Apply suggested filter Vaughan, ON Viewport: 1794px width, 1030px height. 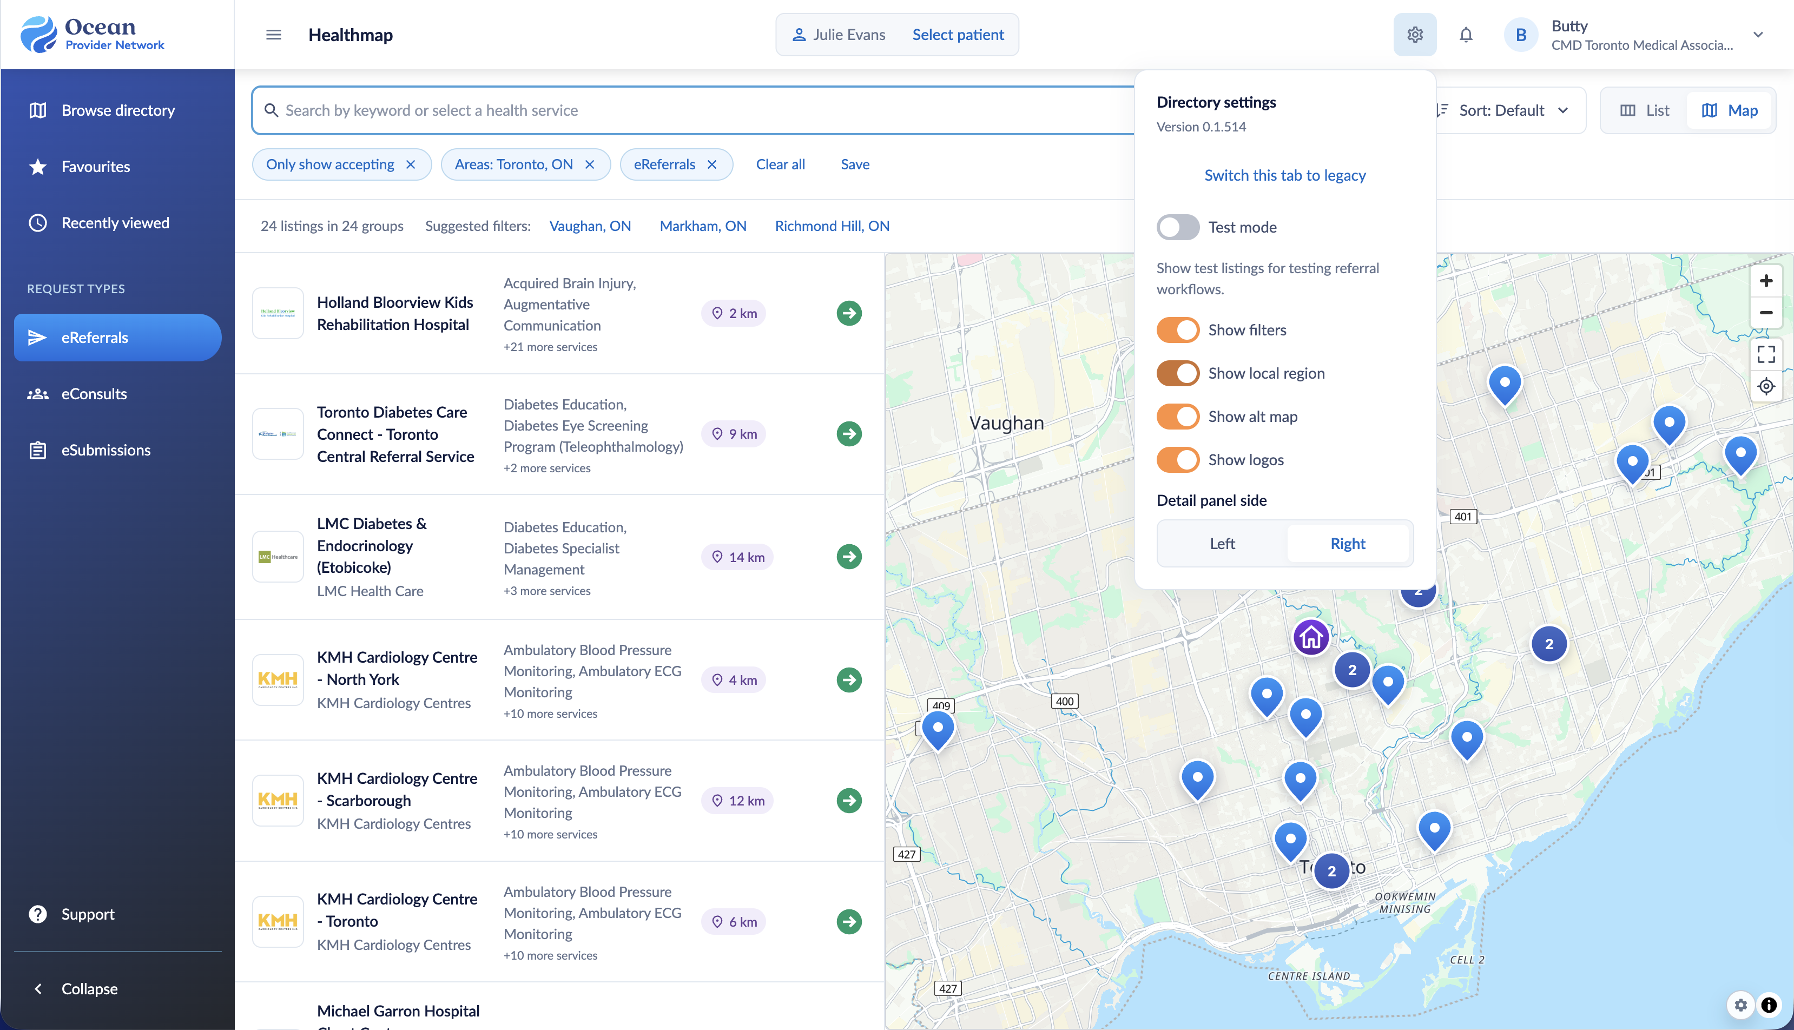pos(590,226)
